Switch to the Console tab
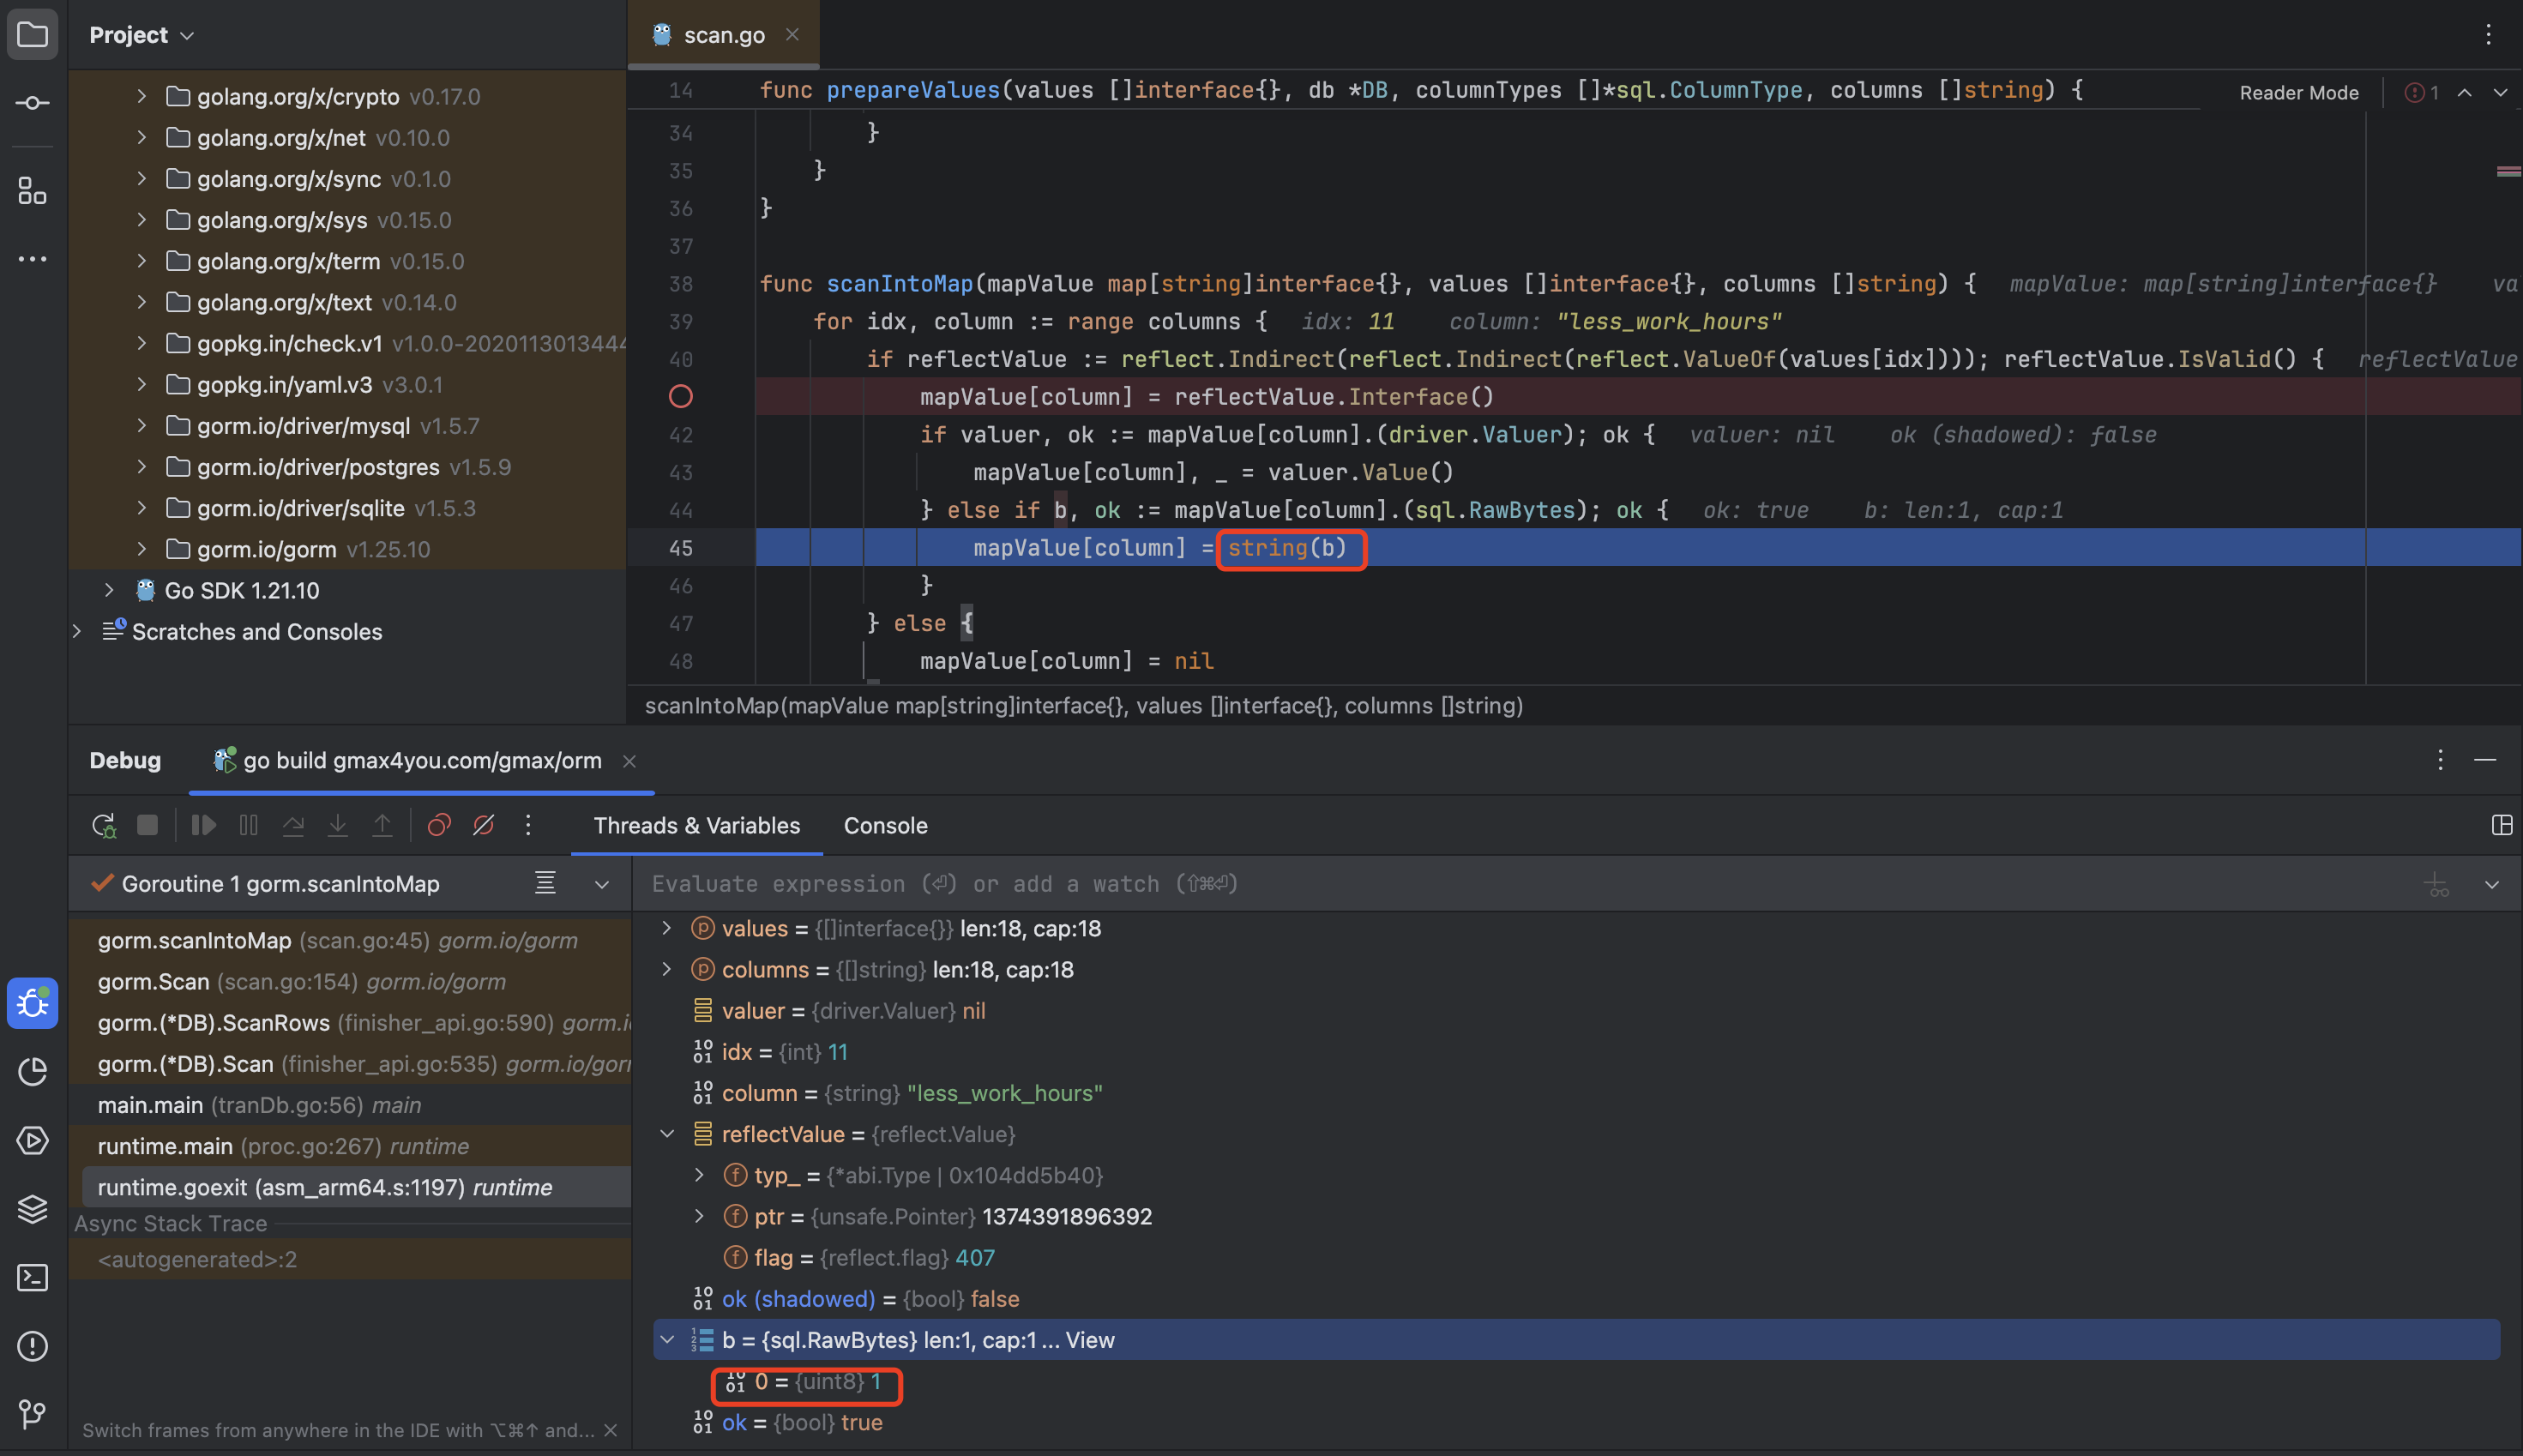The image size is (2523, 1456). [x=884, y=825]
